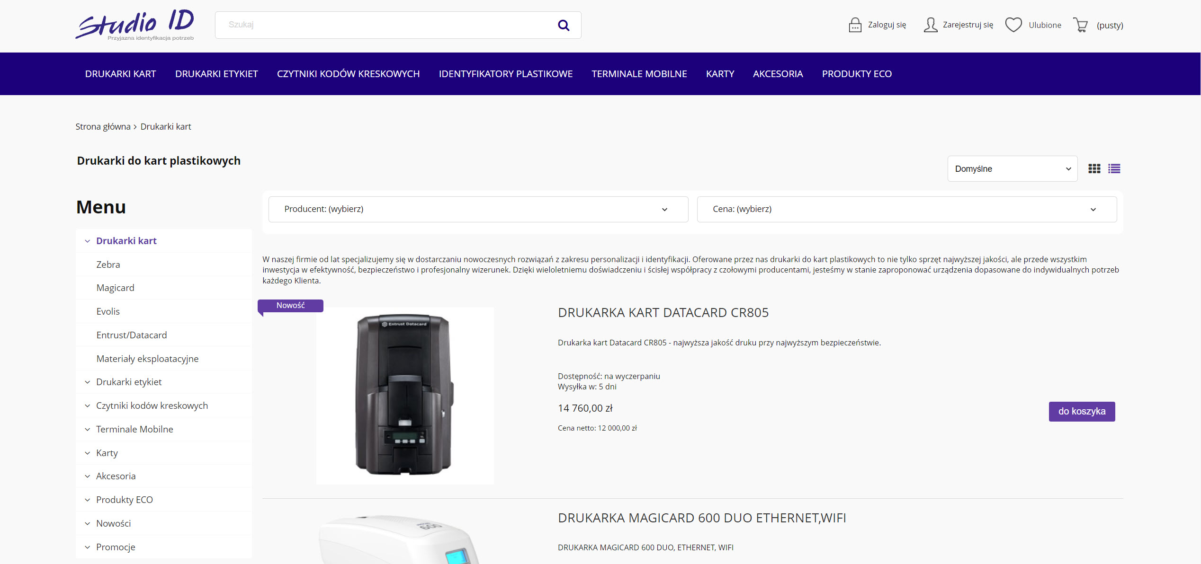Expand the Promocje sidebar section
The width and height of the screenshot is (1201, 564).
click(115, 547)
